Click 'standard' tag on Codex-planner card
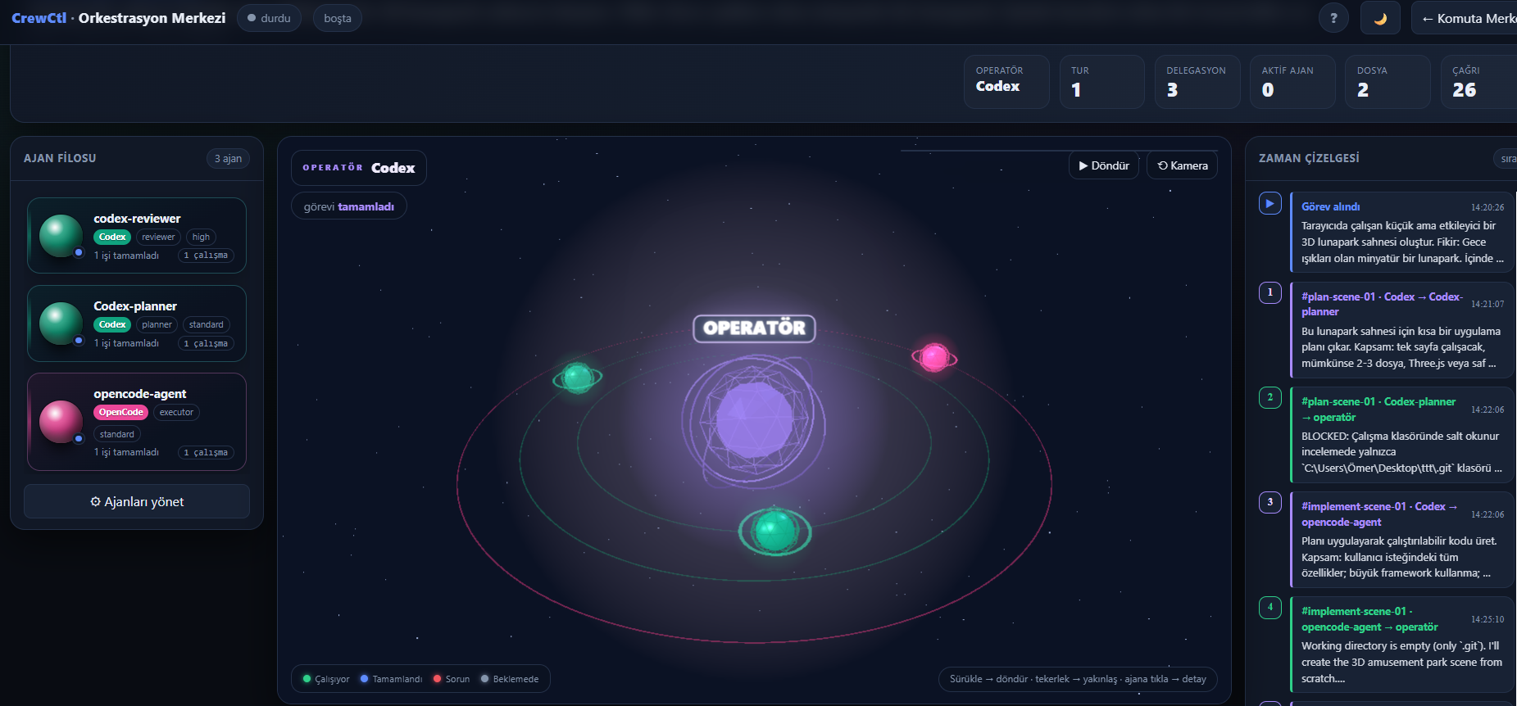Image resolution: width=1517 pixels, height=706 pixels. pos(206,324)
